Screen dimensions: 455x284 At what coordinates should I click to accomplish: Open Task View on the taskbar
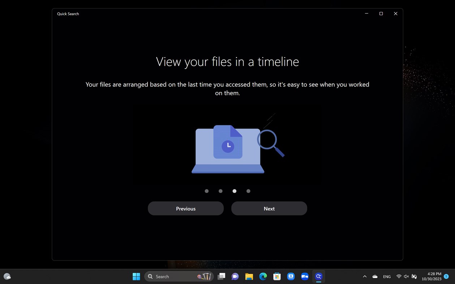(221, 276)
